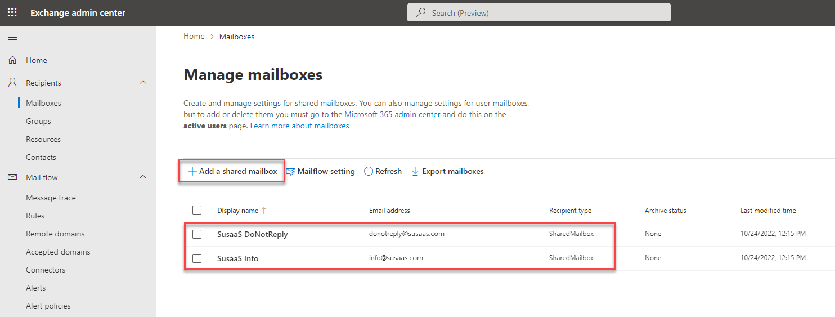
Task: Click the Mailboxes breadcrumb item
Action: click(x=237, y=37)
